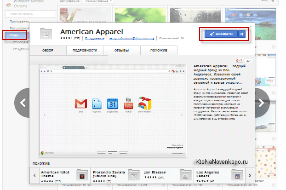286x190 pixels.
Task: Select От Google in the sidebar
Action: click(x=20, y=42)
